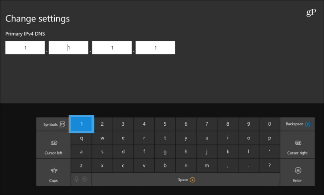Viewport: 324px width, 195px height.
Task: Move cursor left with LB key
Action: tap(53, 147)
